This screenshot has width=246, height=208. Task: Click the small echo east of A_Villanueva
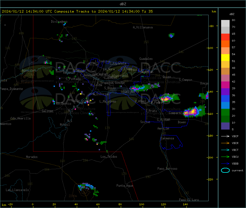click(x=171, y=35)
